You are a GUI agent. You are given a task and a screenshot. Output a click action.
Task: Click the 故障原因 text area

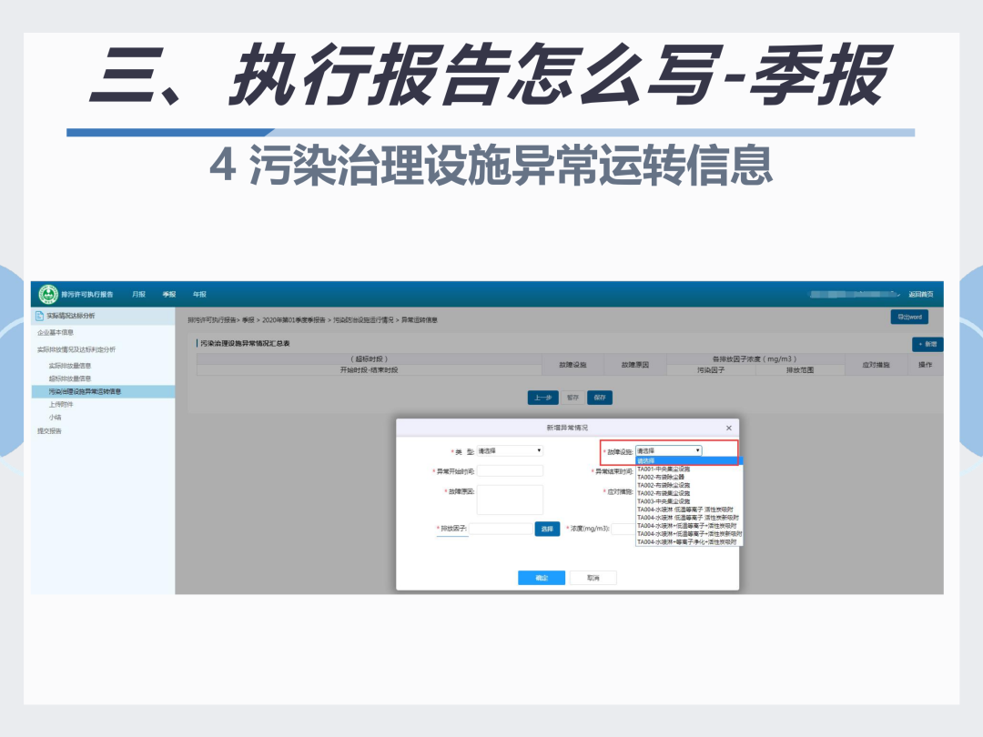(510, 500)
